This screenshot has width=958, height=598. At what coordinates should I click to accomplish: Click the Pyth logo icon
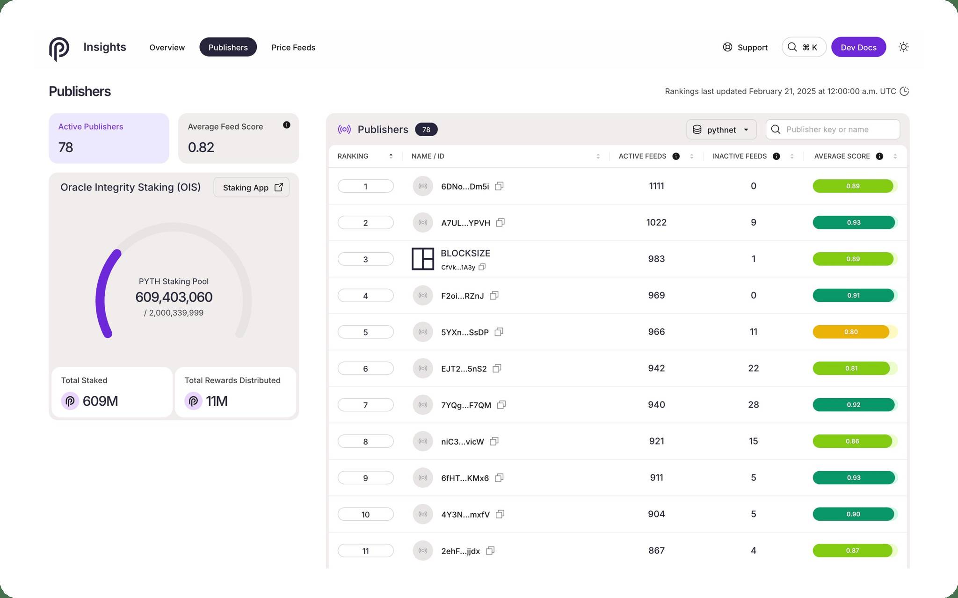click(59, 49)
